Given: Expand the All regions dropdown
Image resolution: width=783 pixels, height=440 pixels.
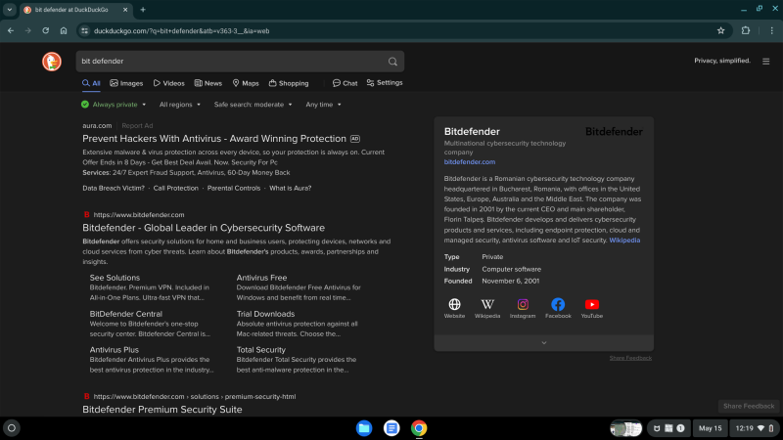Looking at the screenshot, I should click(x=180, y=104).
